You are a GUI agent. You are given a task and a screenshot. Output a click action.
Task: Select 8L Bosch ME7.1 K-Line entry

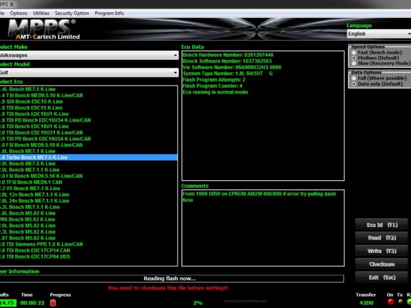click(x=89, y=151)
